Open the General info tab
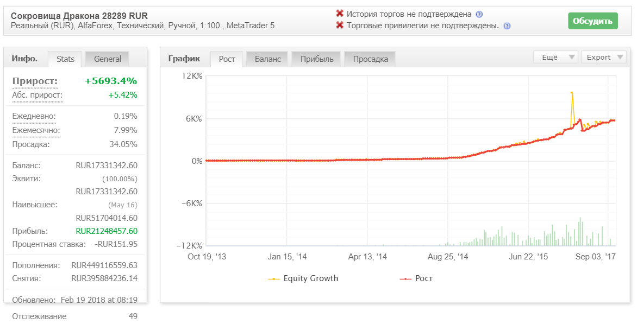 click(107, 59)
